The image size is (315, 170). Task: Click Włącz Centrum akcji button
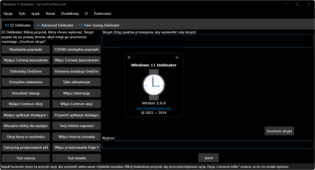77,104
